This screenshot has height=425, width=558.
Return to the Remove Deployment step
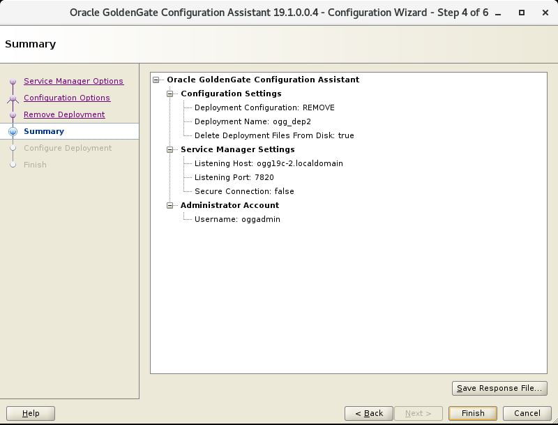[x=64, y=114]
